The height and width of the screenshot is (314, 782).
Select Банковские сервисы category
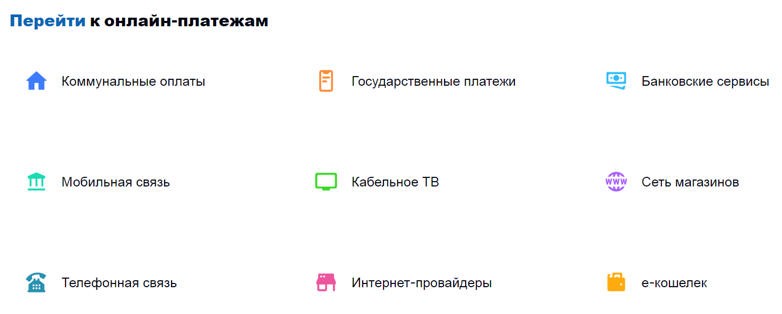tap(705, 81)
